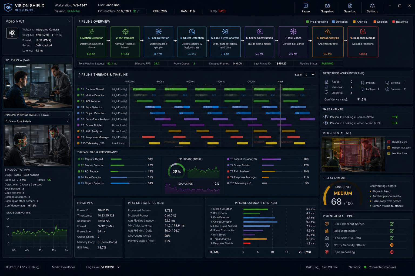Click the Disk (Log) 120 GB free text
Image resolution: width=415 pixels, height=276 pixels.
click(x=322, y=267)
